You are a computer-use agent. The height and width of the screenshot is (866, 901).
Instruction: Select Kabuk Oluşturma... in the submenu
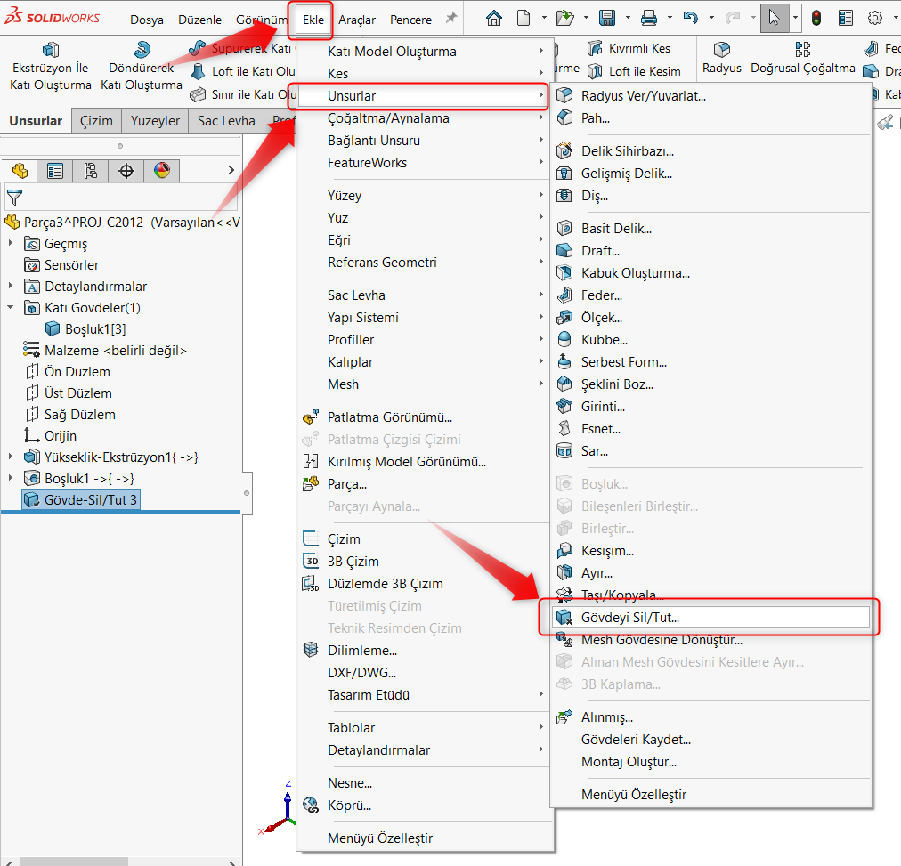[x=710, y=272]
